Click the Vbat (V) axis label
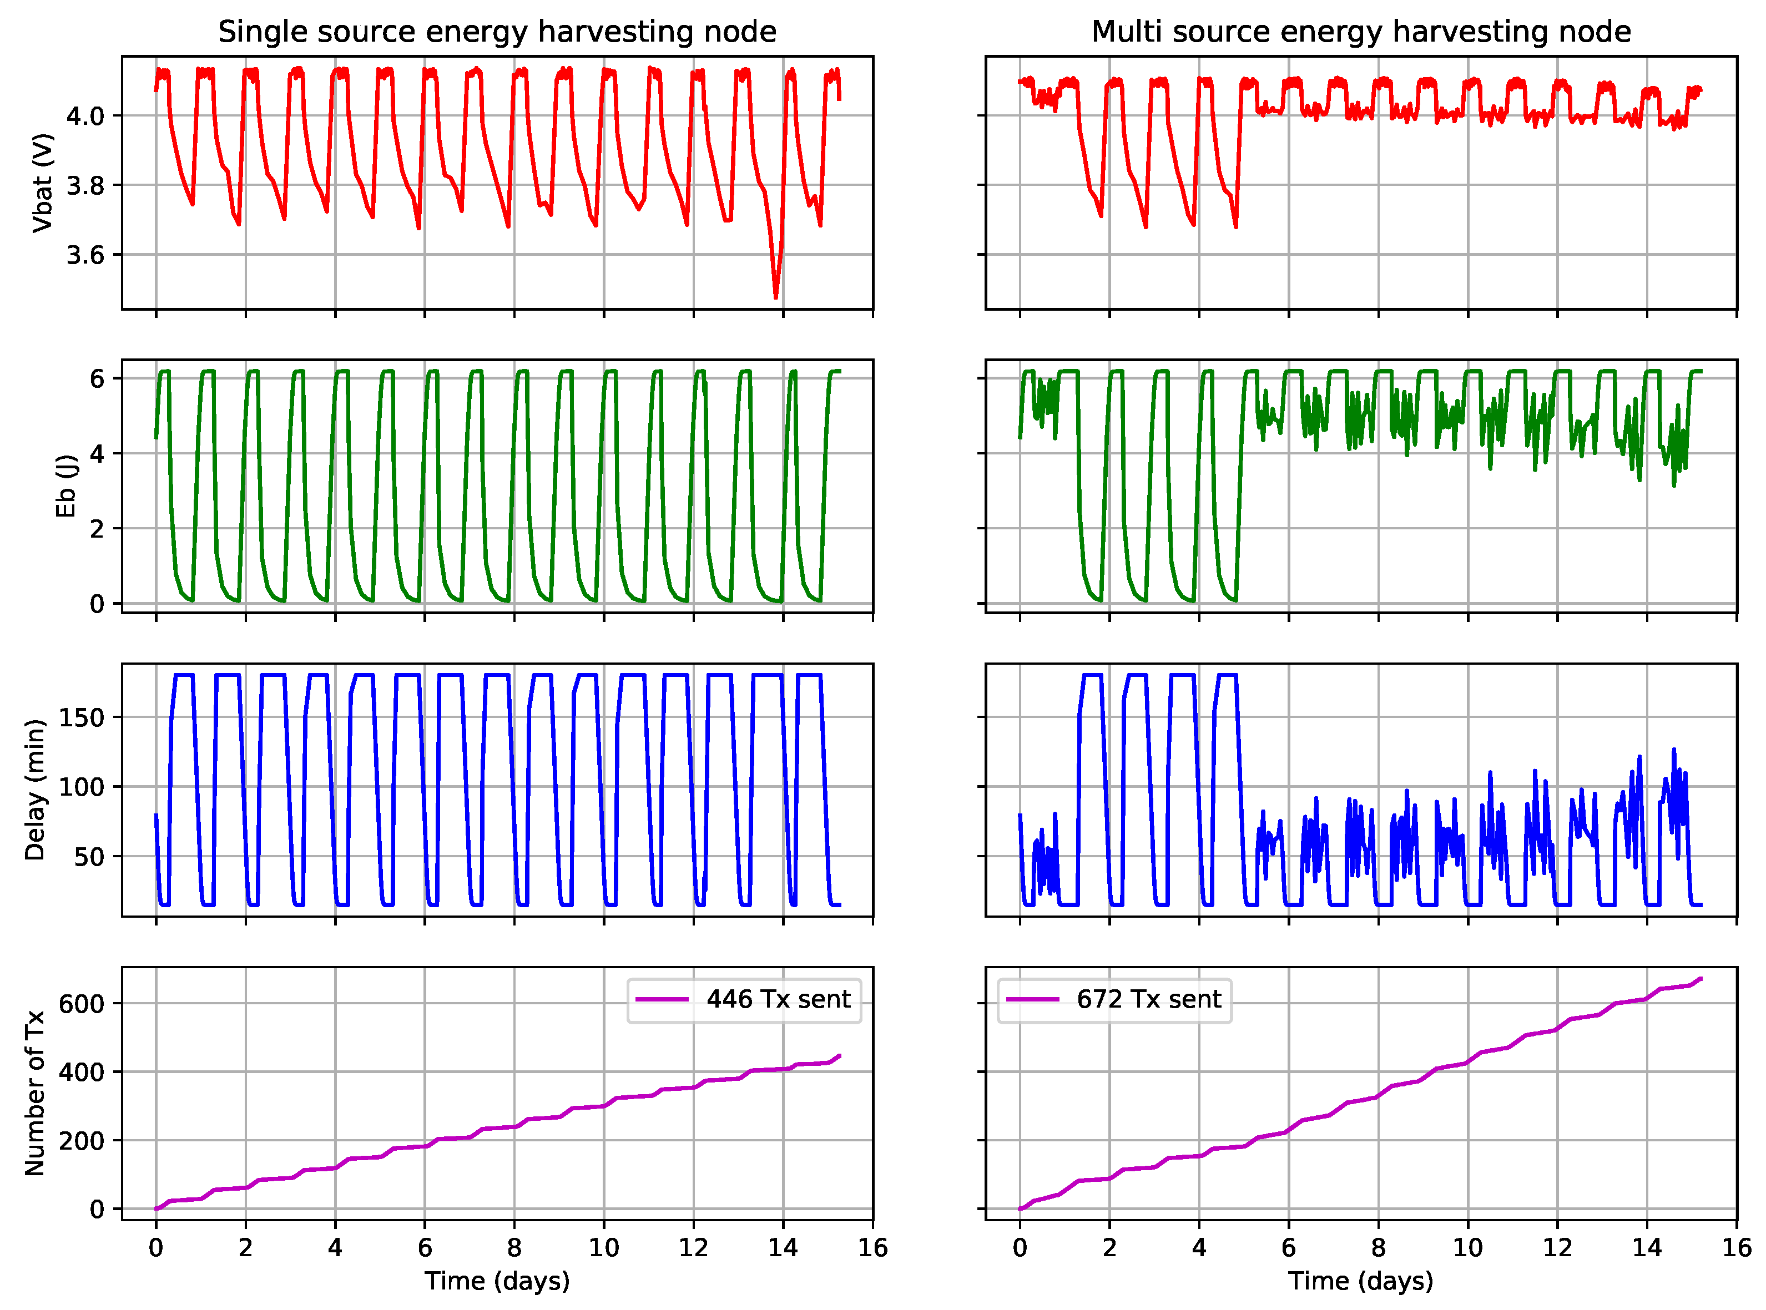This screenshot has height=1310, width=1766. tap(42, 183)
